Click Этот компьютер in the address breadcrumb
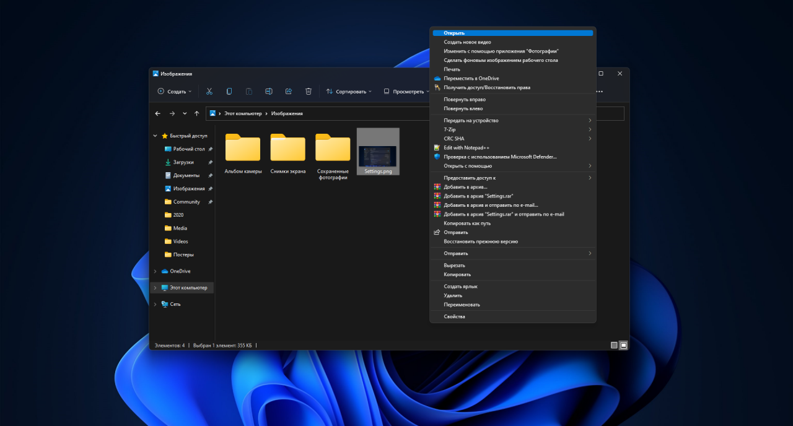The image size is (793, 426). point(243,113)
